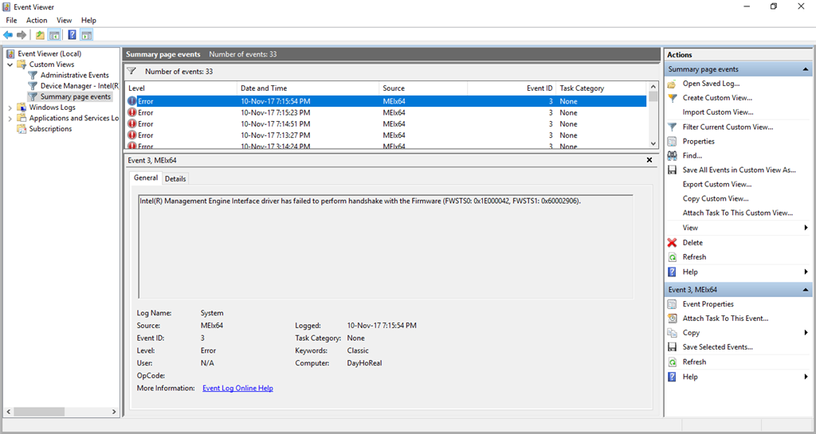Image resolution: width=816 pixels, height=434 pixels.
Task: Select the Subscriptions tree item
Action: pos(50,129)
